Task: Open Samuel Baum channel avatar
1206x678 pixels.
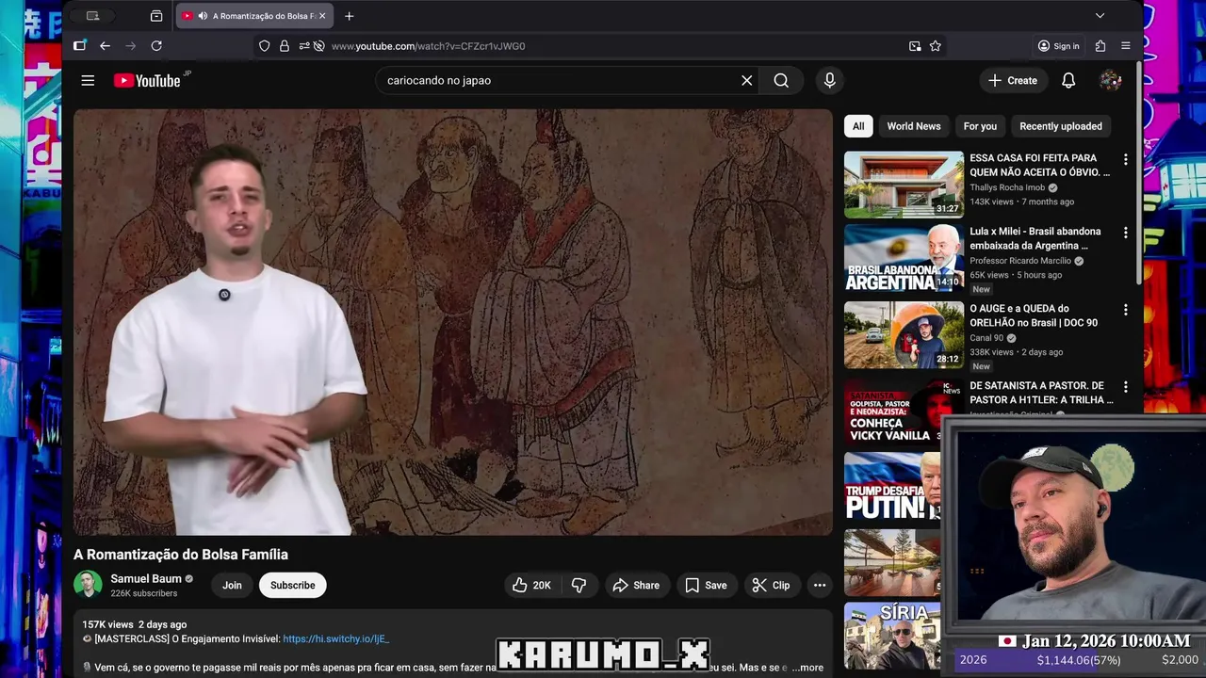Action: coord(88,585)
